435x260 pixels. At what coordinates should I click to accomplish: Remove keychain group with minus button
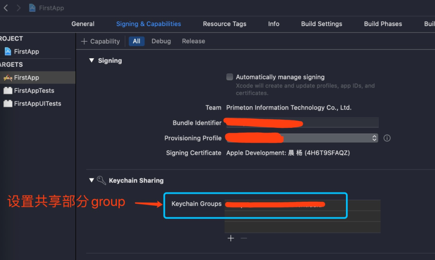[244, 238]
